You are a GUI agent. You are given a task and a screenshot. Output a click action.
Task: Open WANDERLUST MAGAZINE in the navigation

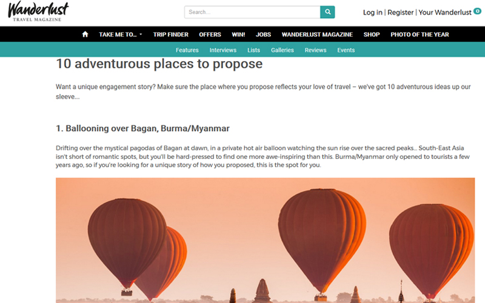point(317,35)
